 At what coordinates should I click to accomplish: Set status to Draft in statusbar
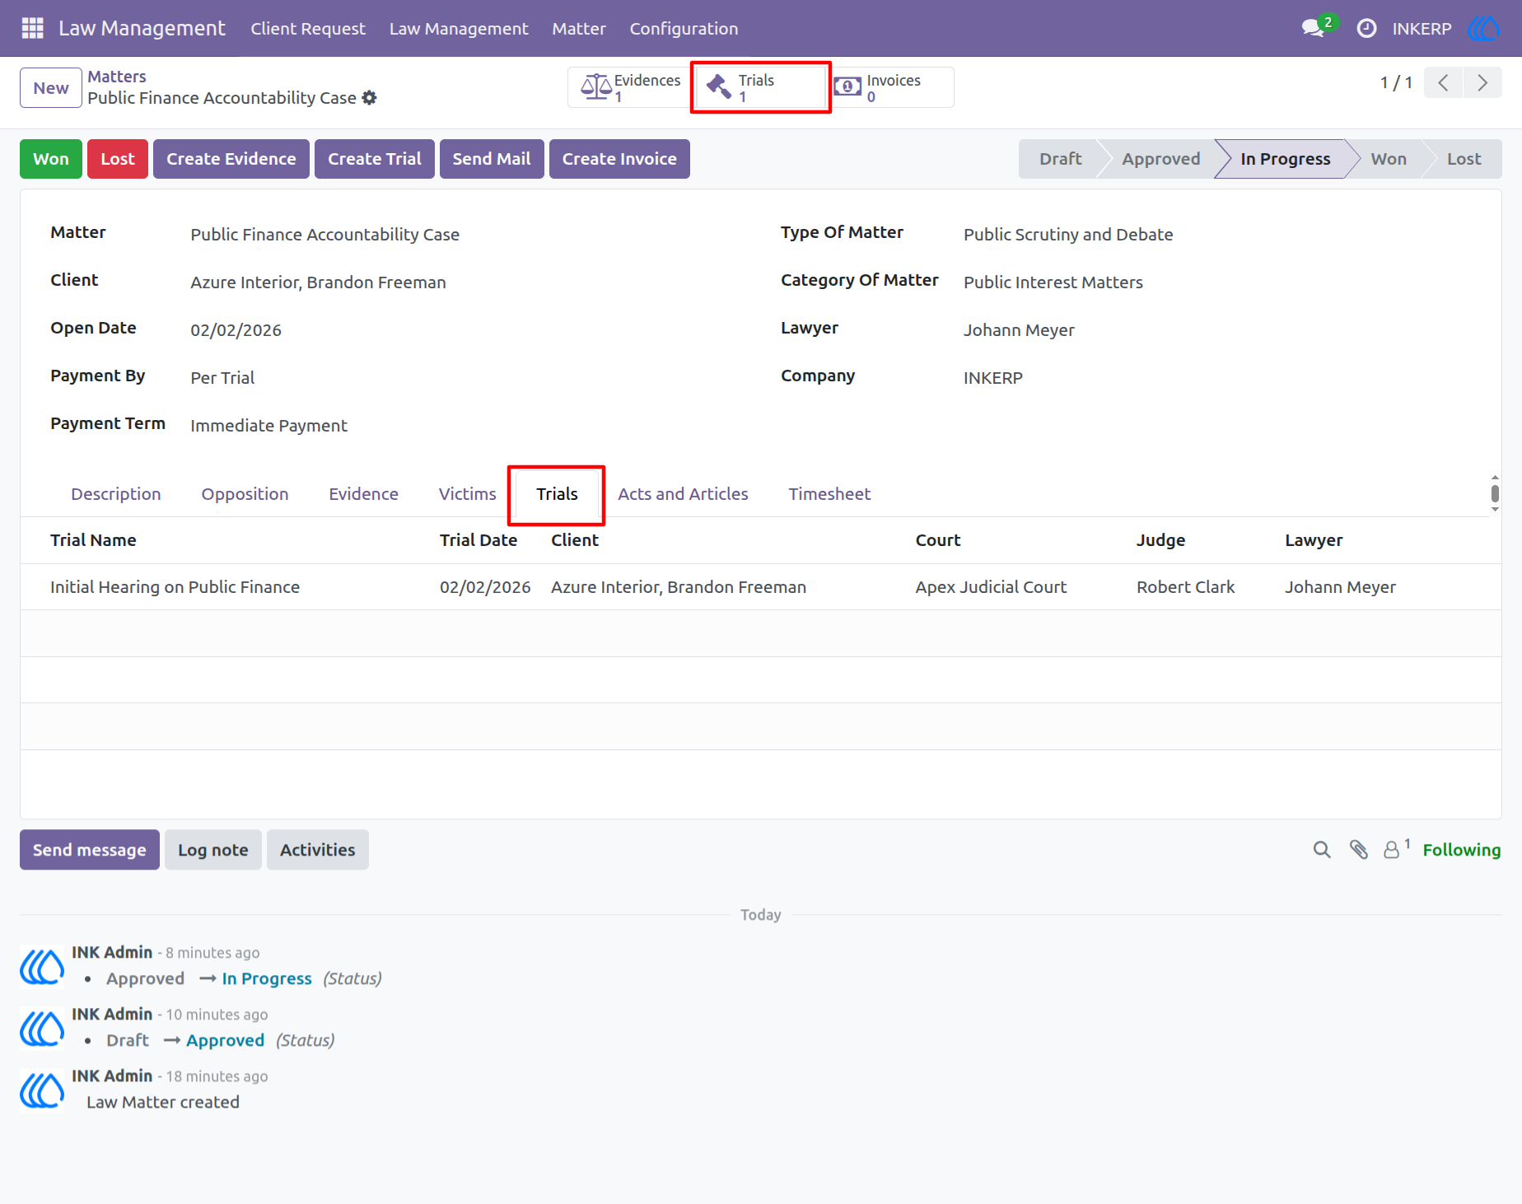[1060, 159]
